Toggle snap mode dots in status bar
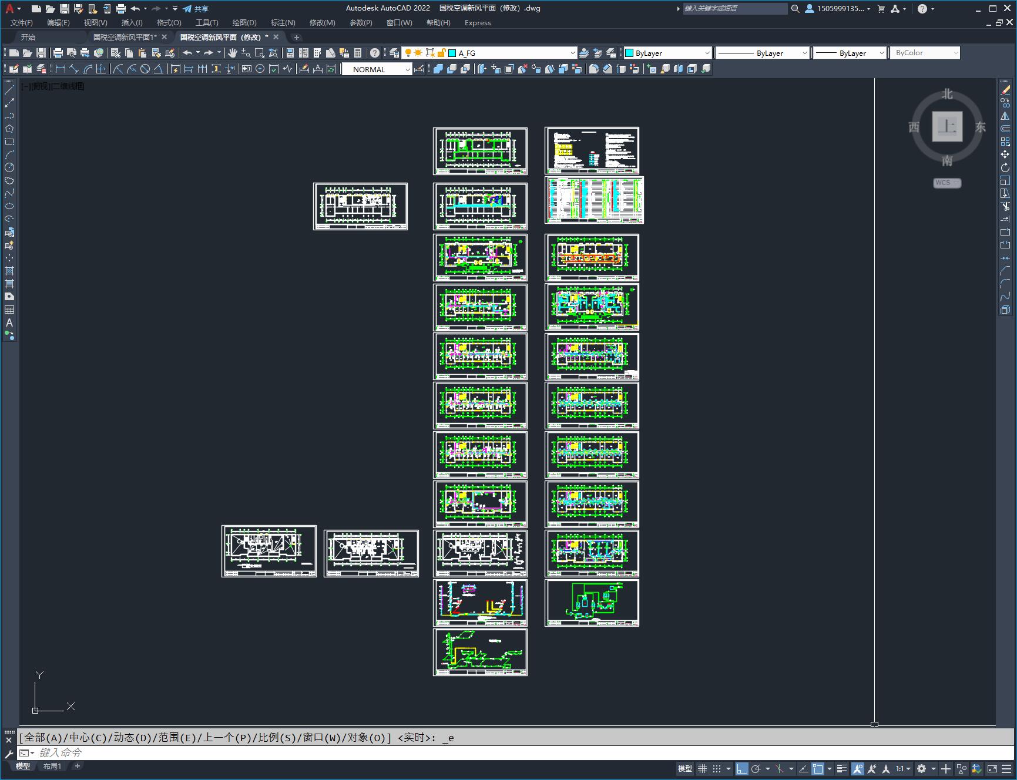The width and height of the screenshot is (1017, 780). pos(717,768)
